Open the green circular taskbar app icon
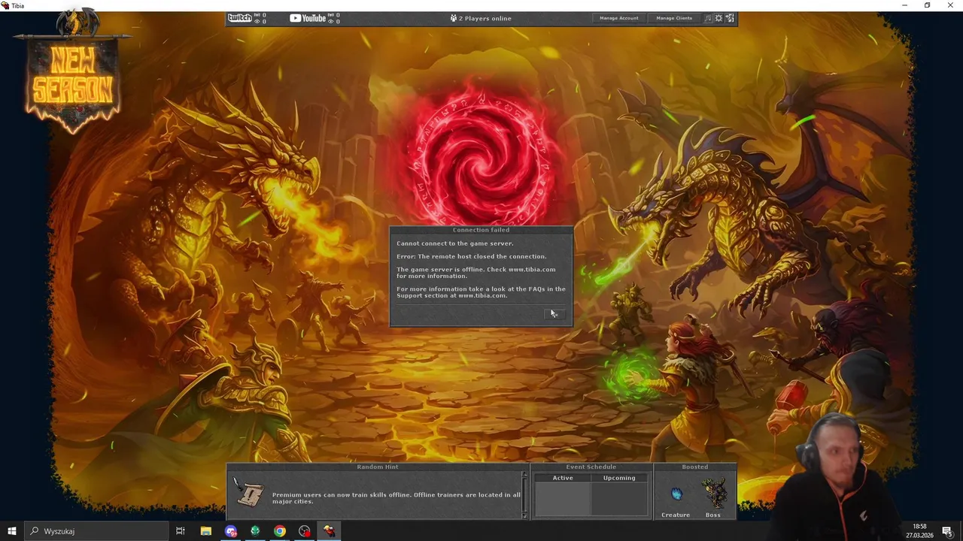 (255, 531)
